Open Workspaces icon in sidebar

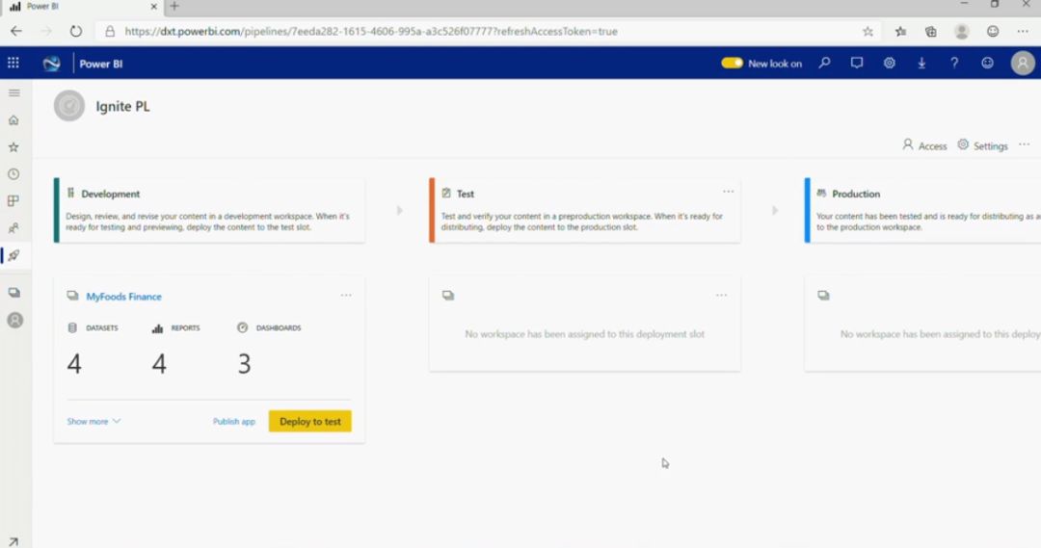pyautogui.click(x=13, y=293)
